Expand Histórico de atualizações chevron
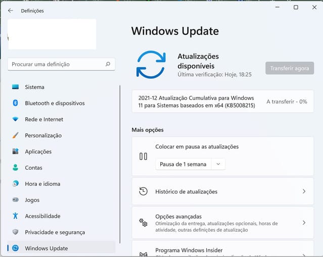This screenshot has width=323, height=257. pyautogui.click(x=304, y=191)
